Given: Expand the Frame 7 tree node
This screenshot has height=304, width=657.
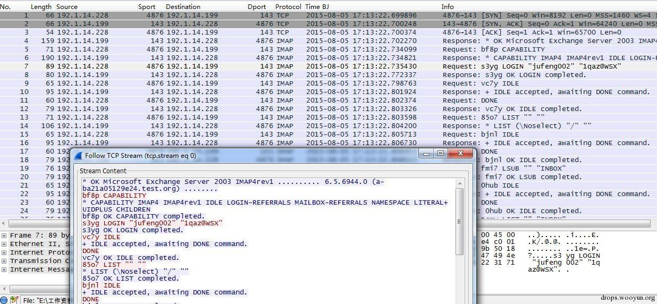Looking at the screenshot, I should 4,235.
